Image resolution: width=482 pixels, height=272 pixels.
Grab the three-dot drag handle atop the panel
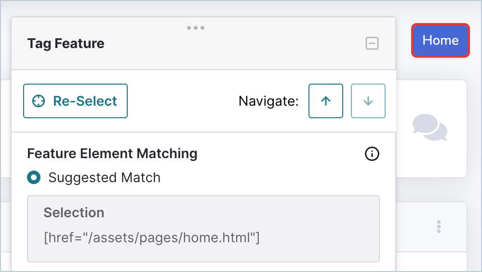(x=196, y=28)
